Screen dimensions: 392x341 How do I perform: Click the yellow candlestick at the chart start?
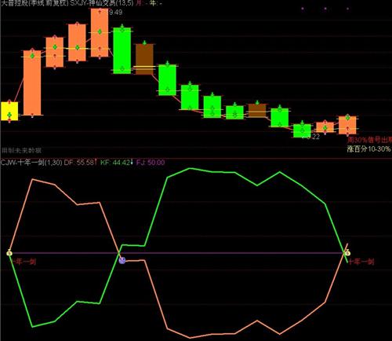9,111
